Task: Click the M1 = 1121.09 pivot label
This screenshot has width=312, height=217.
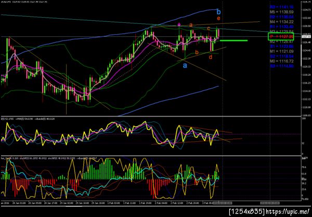Action: point(281,51)
